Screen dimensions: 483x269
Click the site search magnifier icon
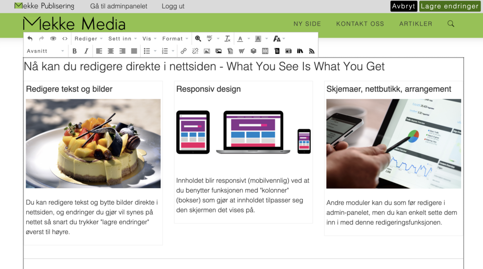pyautogui.click(x=450, y=24)
